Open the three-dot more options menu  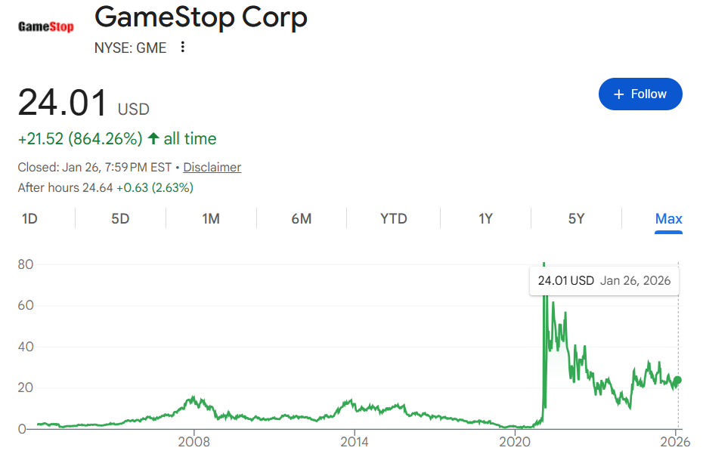click(182, 48)
